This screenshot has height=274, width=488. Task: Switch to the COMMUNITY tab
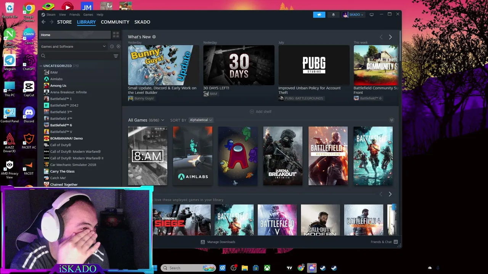click(115, 22)
